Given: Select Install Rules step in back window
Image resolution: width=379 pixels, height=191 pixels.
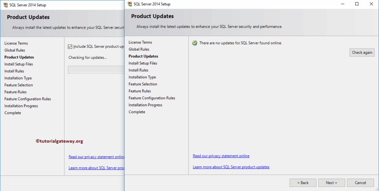Looking at the screenshot, I should pyautogui.click(x=14, y=71).
